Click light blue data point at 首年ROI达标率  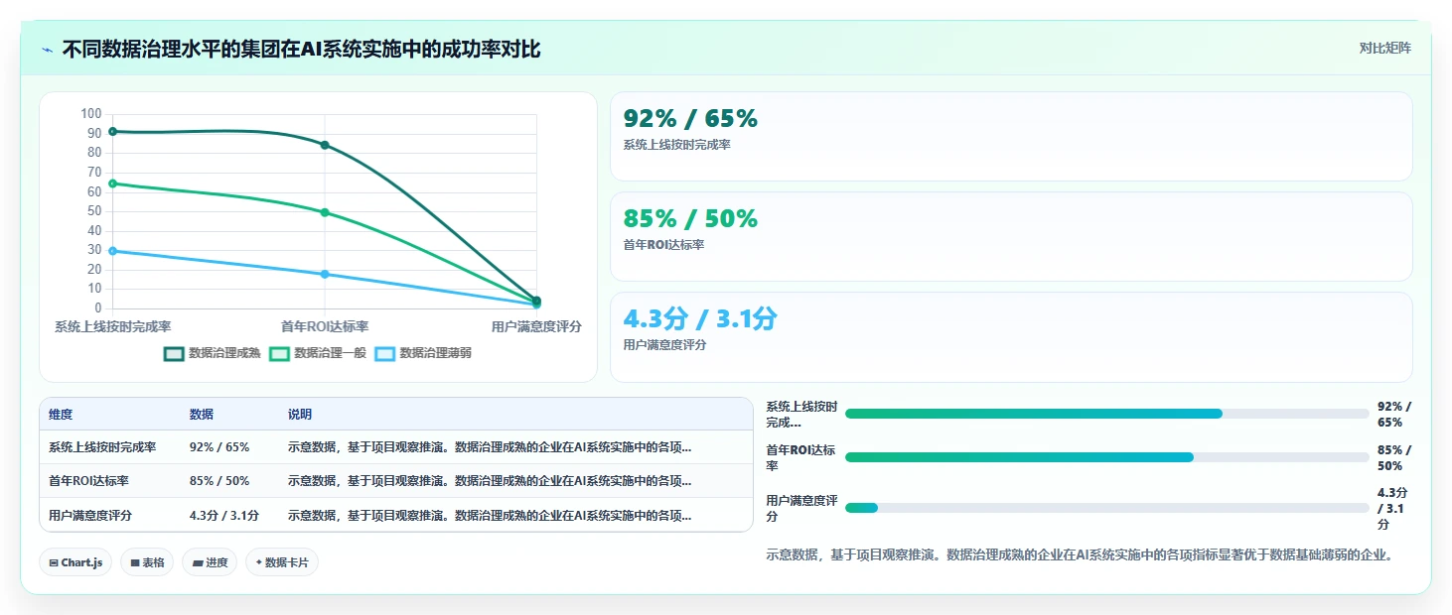(x=325, y=274)
